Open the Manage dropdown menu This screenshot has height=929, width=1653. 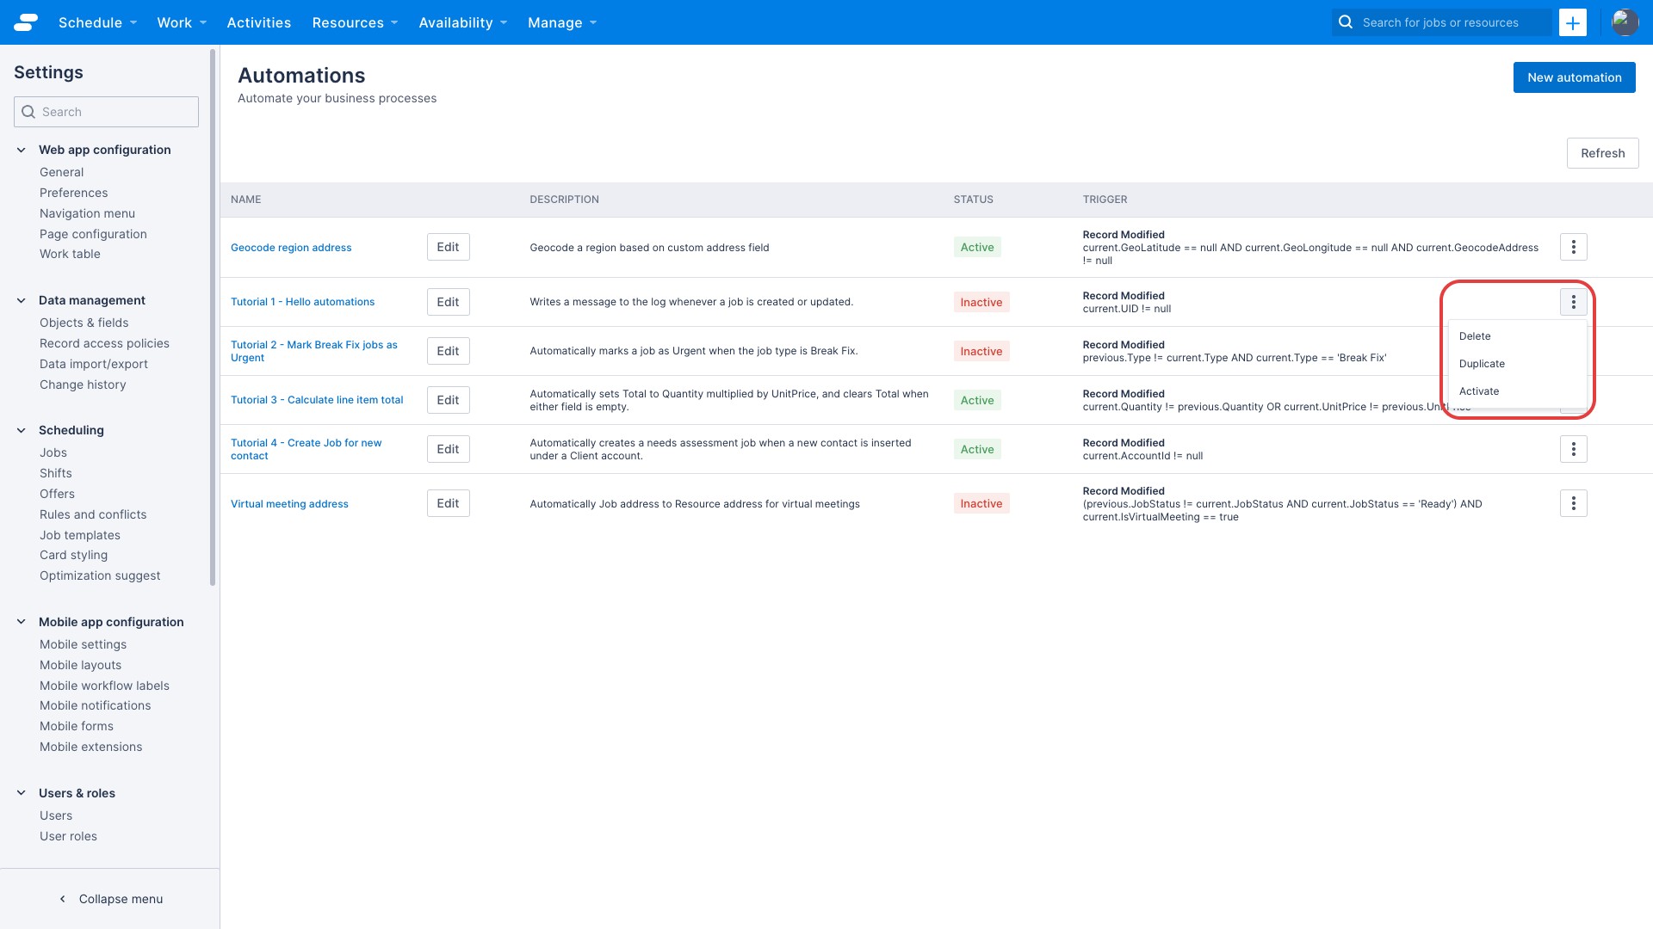tap(562, 22)
